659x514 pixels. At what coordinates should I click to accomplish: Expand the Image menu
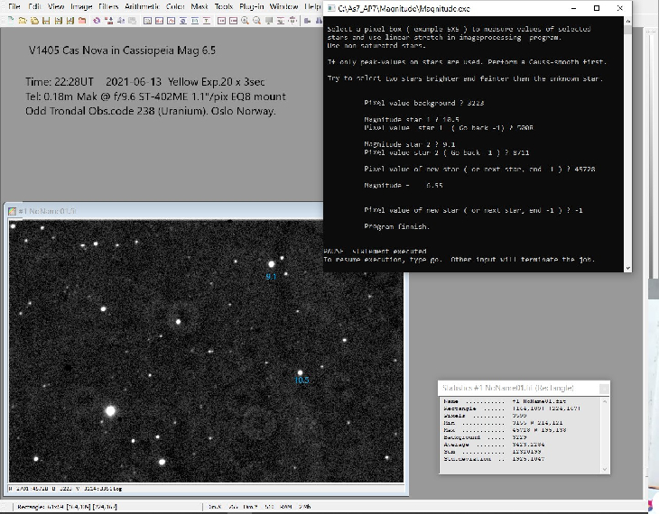[x=81, y=6]
